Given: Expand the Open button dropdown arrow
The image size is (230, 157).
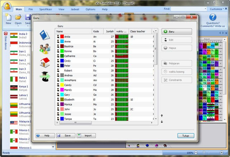Looking at the screenshot, I should click(x=18, y=26).
